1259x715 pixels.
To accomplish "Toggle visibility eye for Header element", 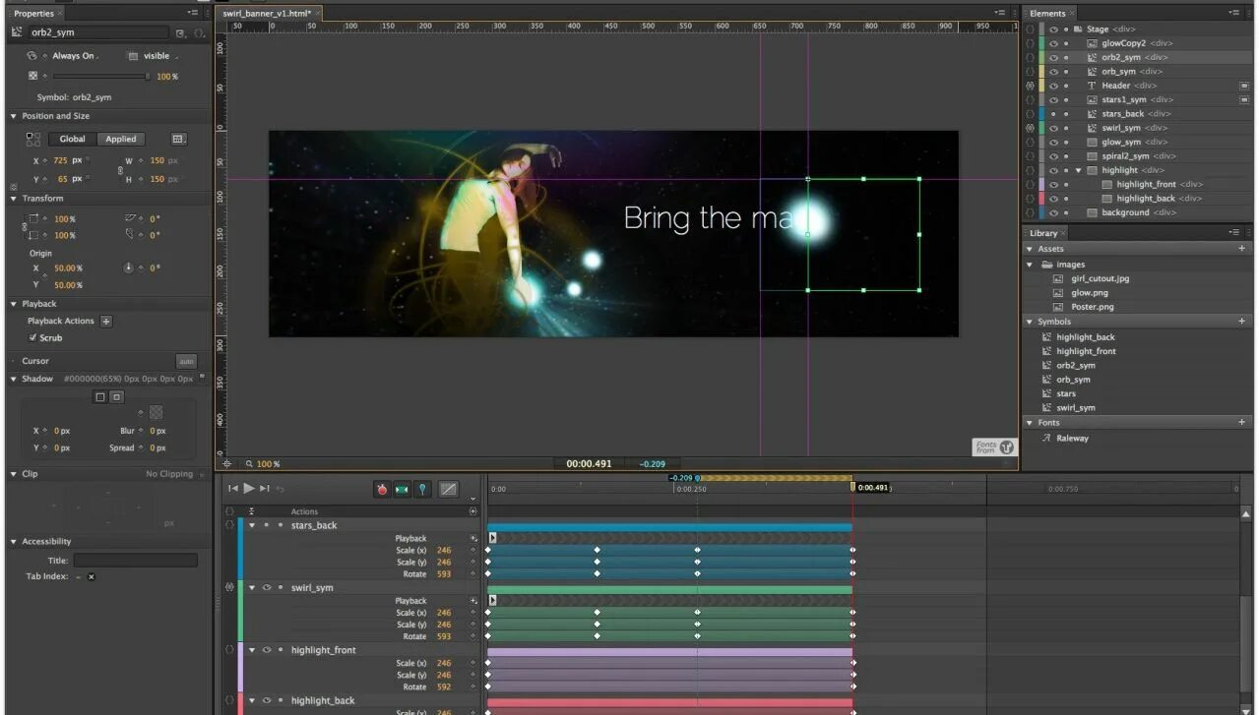I will click(1053, 86).
